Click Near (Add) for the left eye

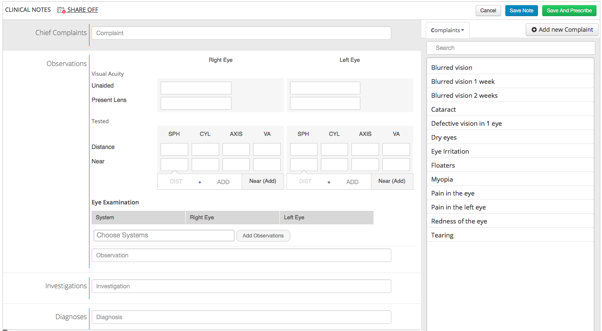point(392,181)
